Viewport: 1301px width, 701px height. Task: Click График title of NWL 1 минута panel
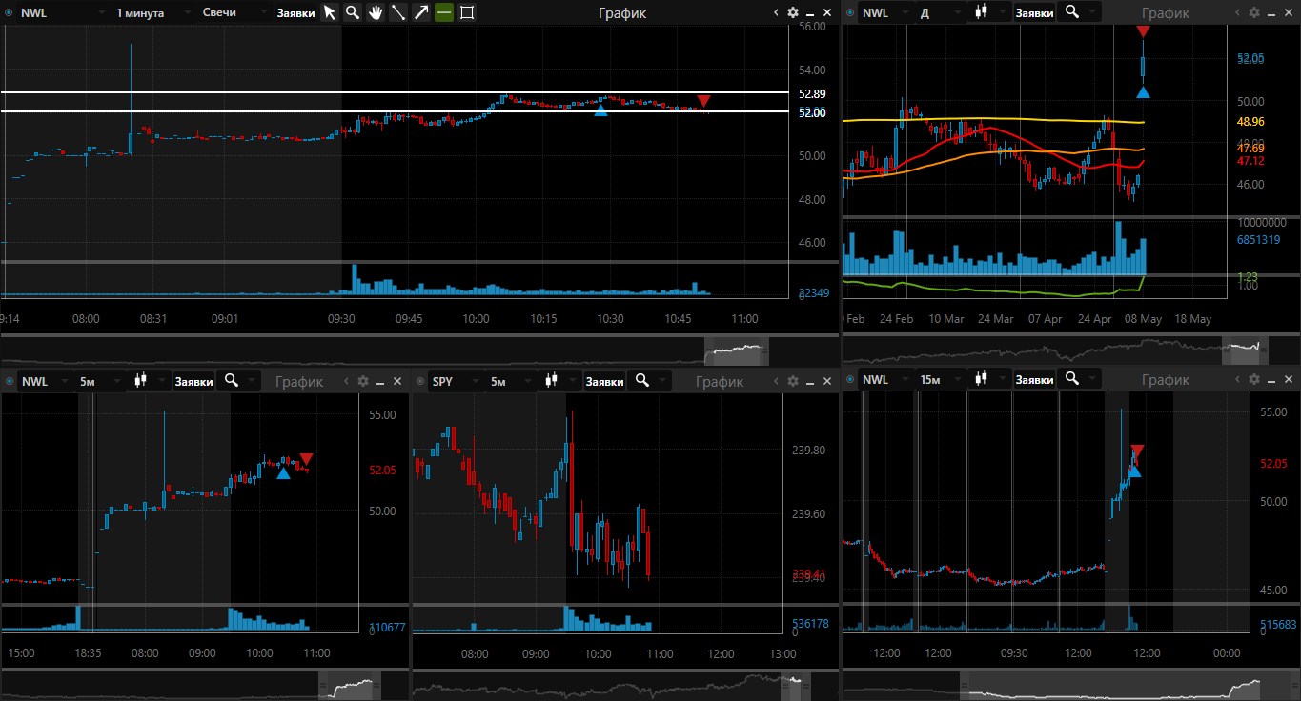pyautogui.click(x=622, y=13)
